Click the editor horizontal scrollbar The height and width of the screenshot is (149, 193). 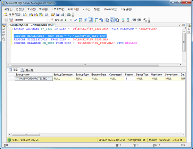coord(85,65)
